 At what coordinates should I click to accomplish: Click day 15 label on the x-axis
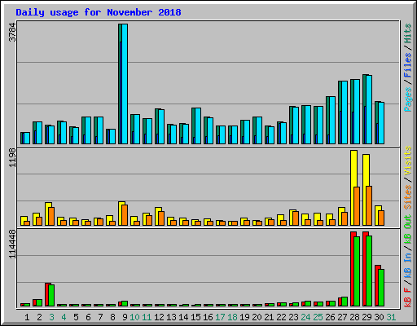point(195,317)
